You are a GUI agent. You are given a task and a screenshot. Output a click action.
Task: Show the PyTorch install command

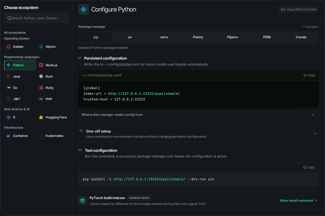(x=299, y=201)
